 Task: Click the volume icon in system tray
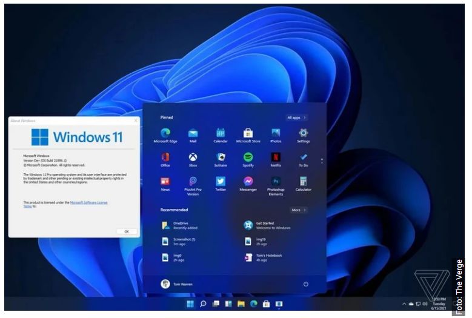pos(425,304)
